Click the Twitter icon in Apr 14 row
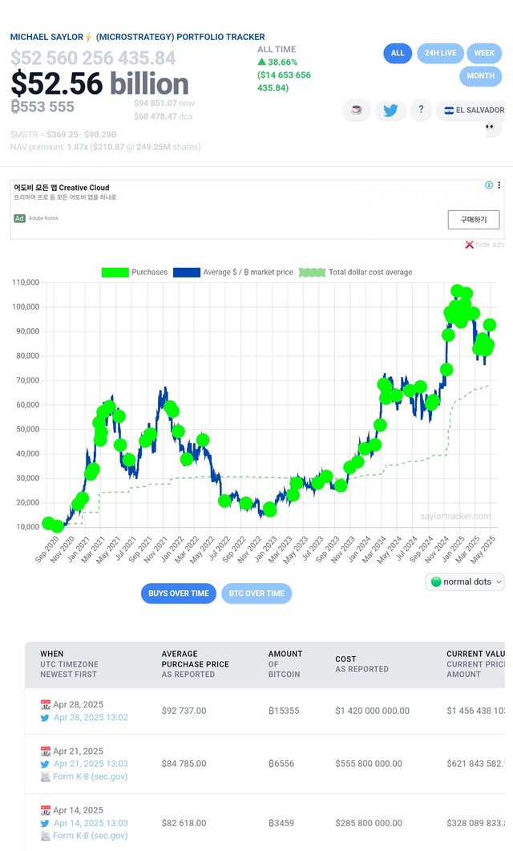The width and height of the screenshot is (513, 851). click(x=46, y=823)
